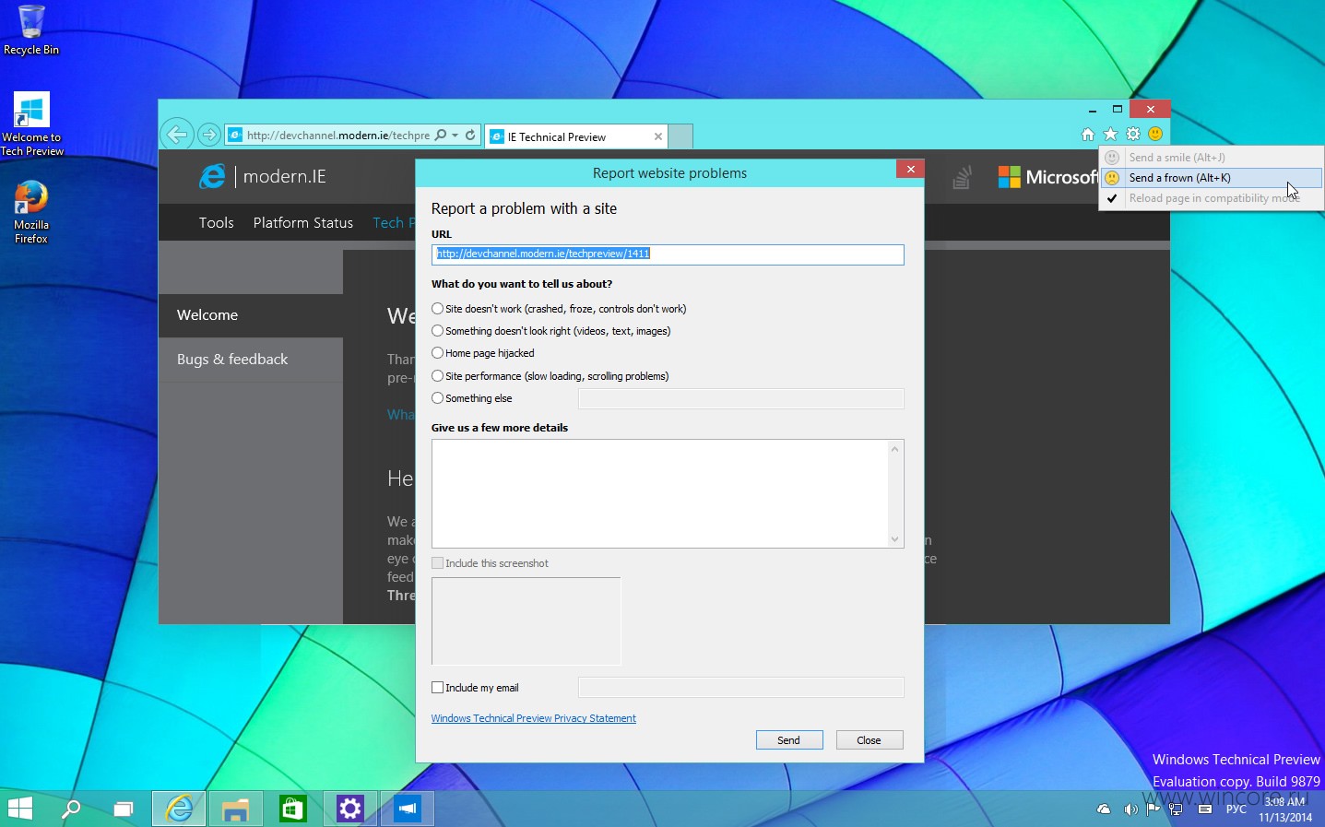The width and height of the screenshot is (1325, 827).
Task: Open IE Tools gear icon
Action: point(1133,134)
